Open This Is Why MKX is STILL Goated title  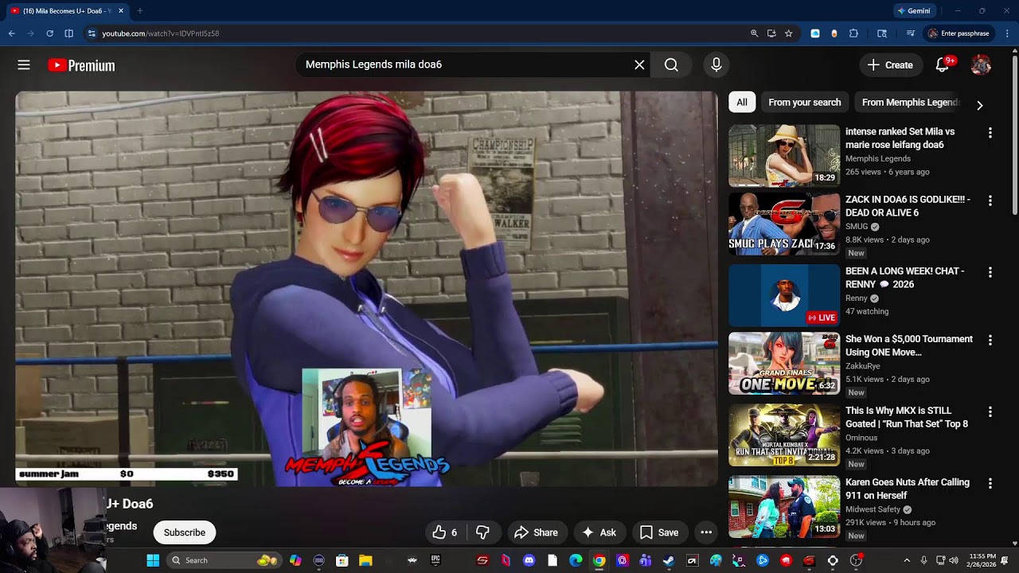coord(907,417)
